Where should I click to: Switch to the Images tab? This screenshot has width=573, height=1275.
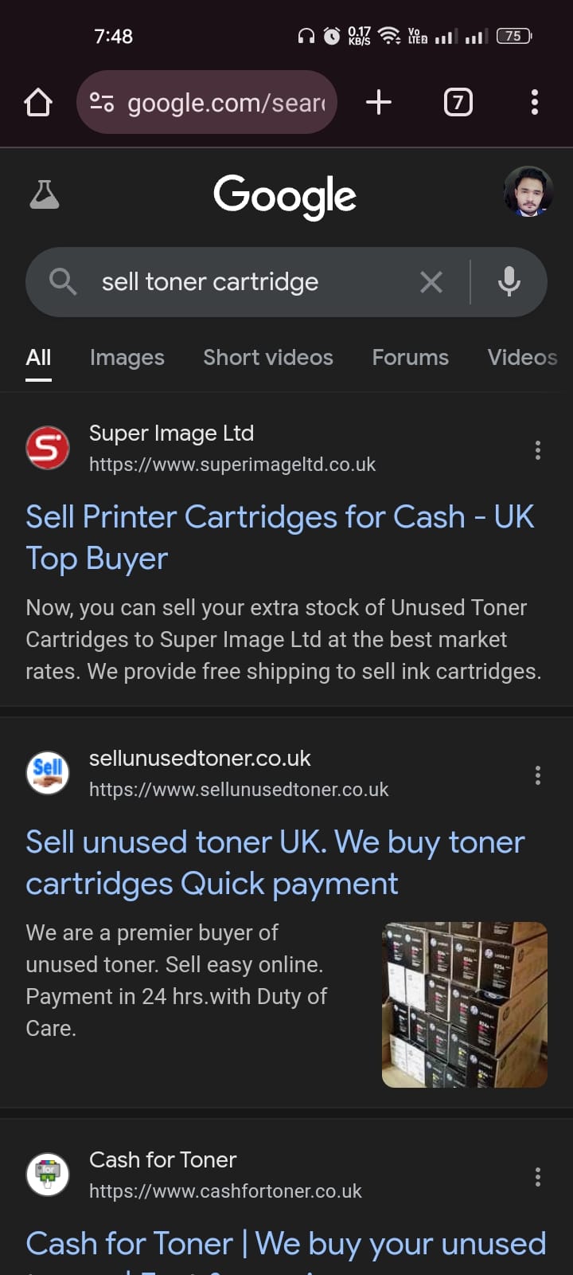pos(127,358)
